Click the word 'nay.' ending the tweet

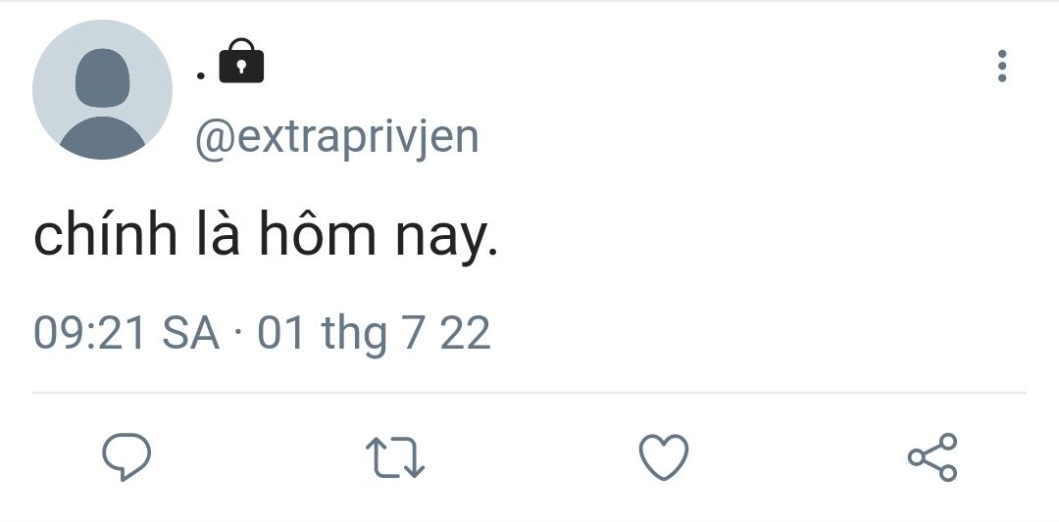click(446, 242)
